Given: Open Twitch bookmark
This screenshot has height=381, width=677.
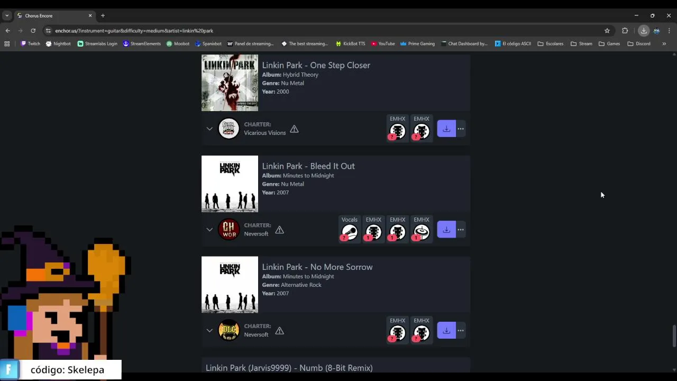Looking at the screenshot, I should (x=30, y=44).
